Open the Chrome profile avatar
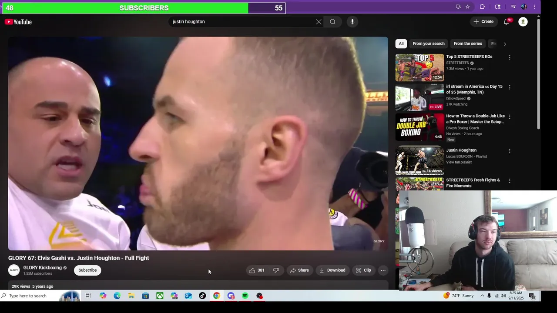Image resolution: width=557 pixels, height=313 pixels. (524, 7)
